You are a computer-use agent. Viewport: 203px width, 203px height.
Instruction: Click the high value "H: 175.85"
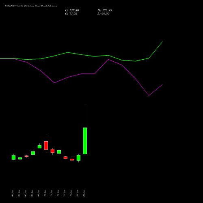105,11
